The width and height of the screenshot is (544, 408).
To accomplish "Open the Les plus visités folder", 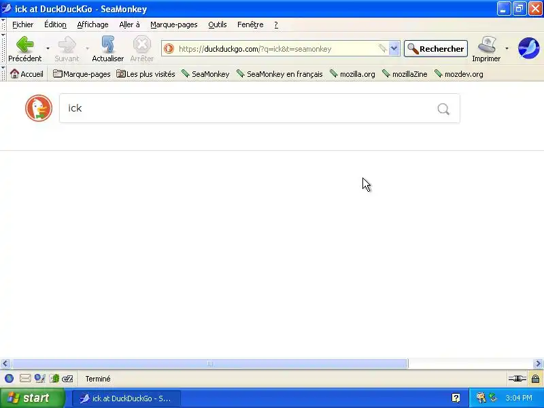I will click(146, 74).
